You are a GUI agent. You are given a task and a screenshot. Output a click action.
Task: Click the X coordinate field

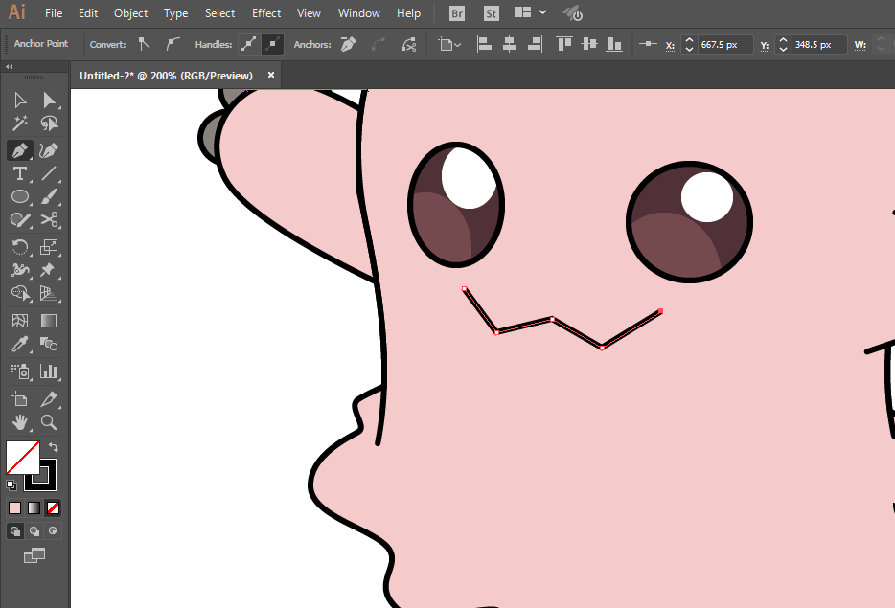coord(724,44)
